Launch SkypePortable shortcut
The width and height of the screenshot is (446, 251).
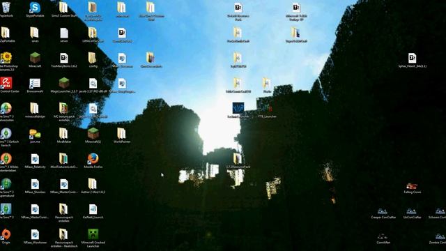point(35,8)
